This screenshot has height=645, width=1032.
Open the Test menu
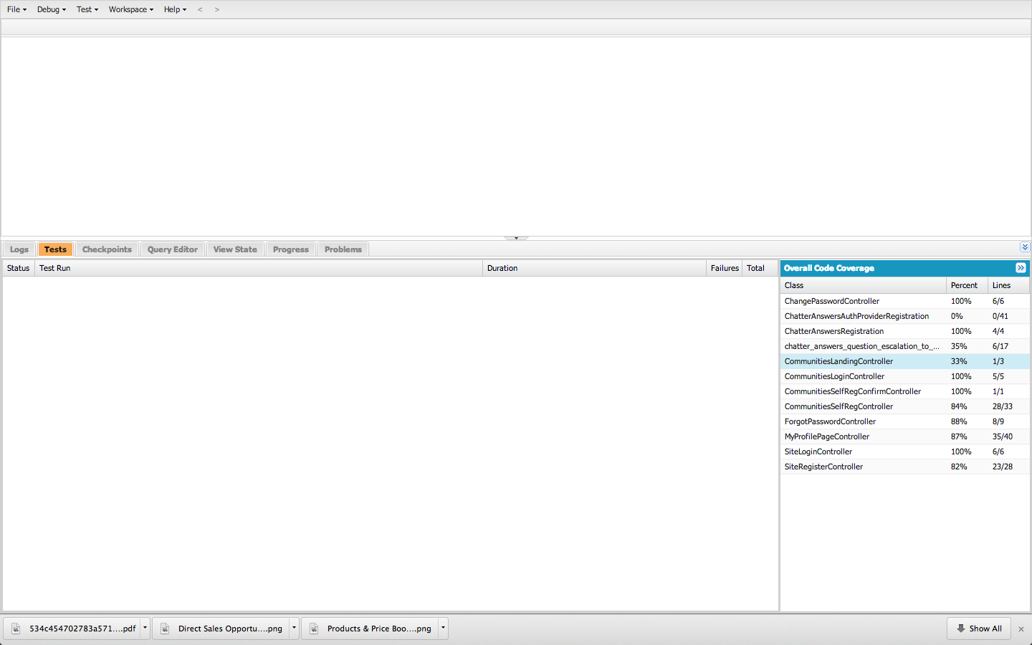(x=87, y=9)
